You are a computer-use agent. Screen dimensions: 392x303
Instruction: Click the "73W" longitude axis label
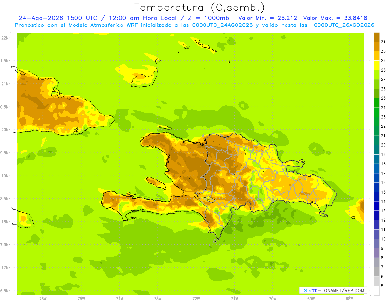(158, 299)
